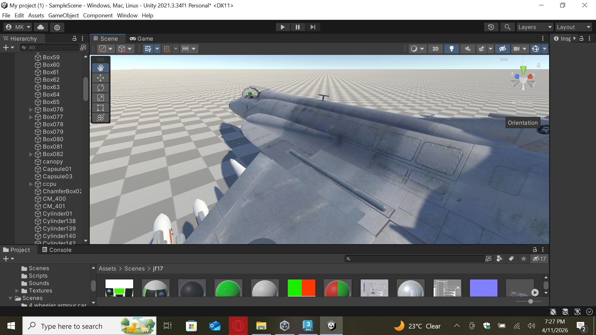Image resolution: width=596 pixels, height=335 pixels.
Task: Expand Box076 in Hierarchy
Action: (31, 109)
